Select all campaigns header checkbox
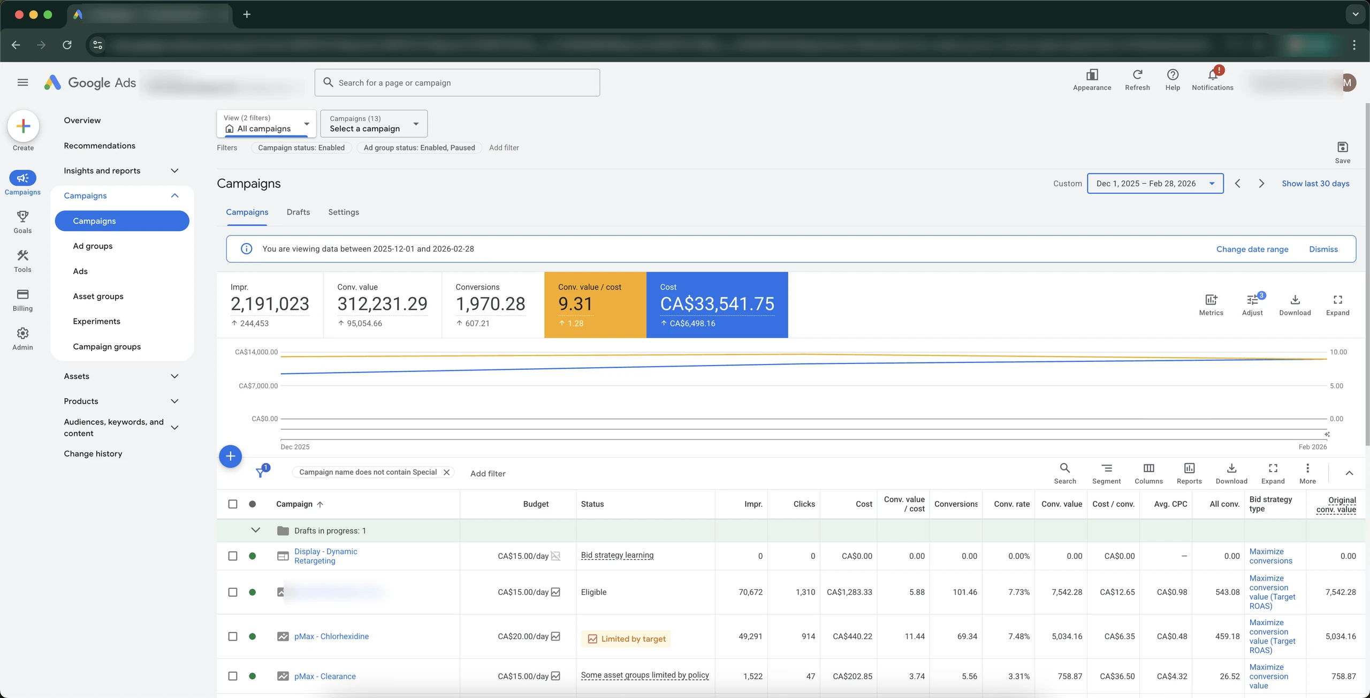The image size is (1370, 698). (233, 504)
